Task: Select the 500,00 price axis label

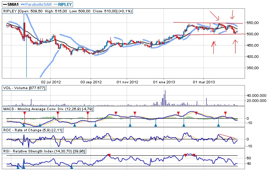Action: pos(253,34)
